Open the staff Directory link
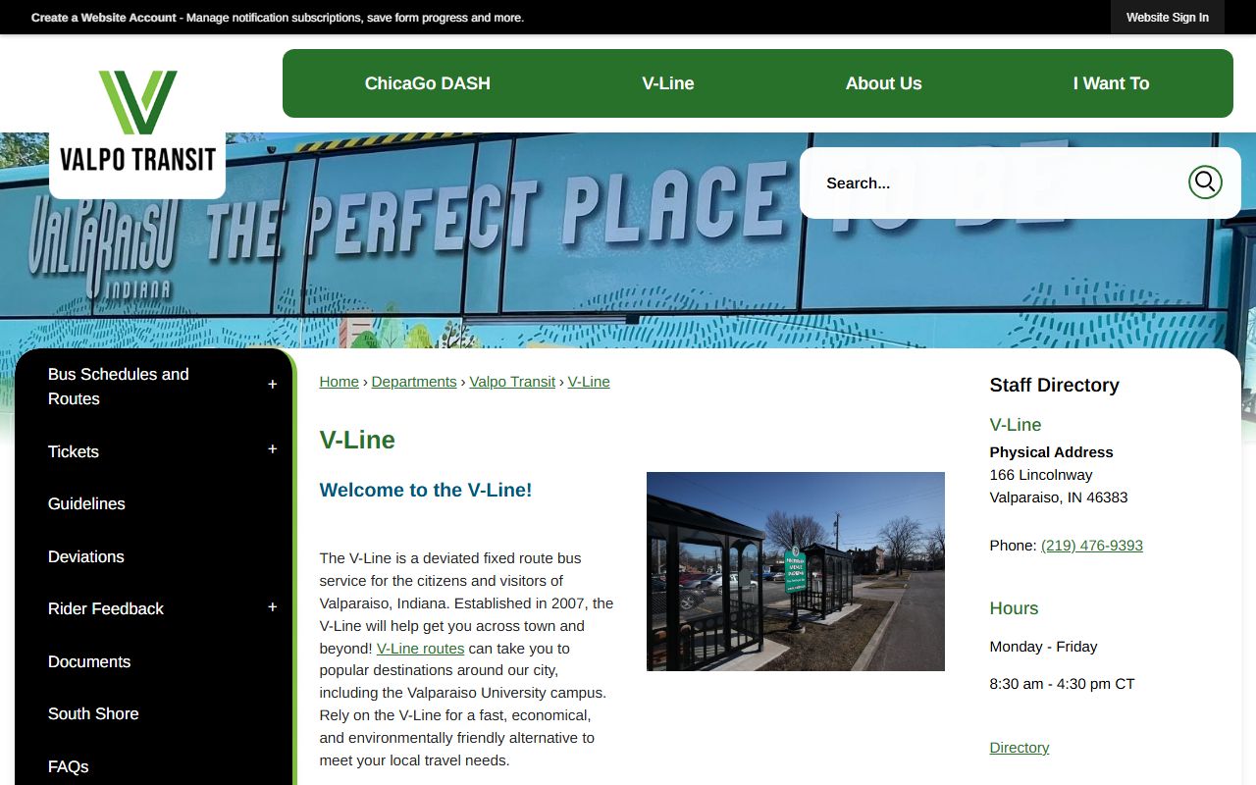Viewport: 1256px width, 785px height. coord(1020,748)
